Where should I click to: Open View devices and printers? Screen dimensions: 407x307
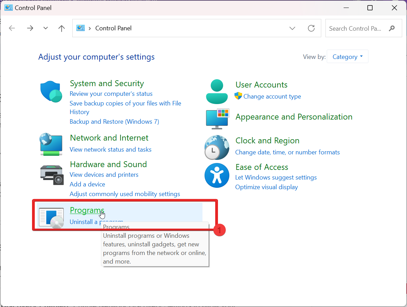[104, 175]
